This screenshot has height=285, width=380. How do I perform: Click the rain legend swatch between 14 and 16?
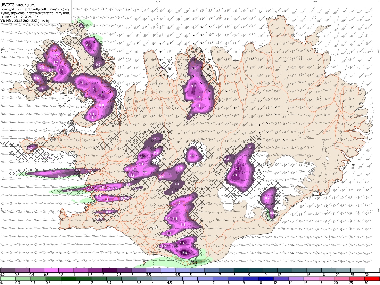point(296,278)
